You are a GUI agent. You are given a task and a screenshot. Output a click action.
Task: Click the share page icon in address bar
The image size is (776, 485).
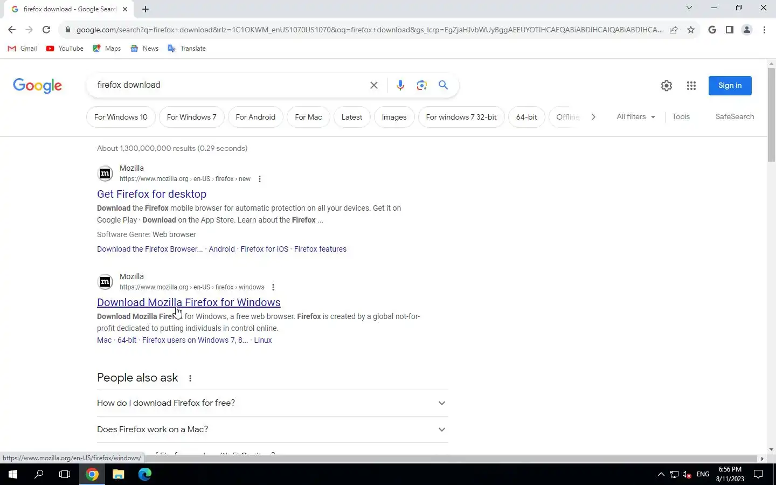[674, 30]
